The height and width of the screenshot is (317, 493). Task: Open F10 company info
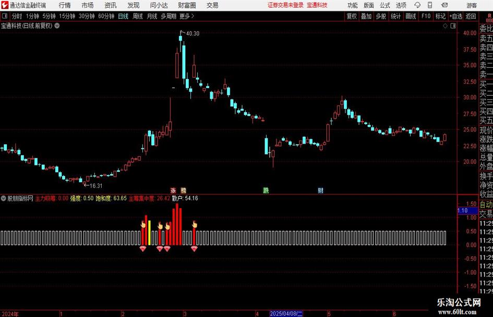point(426,16)
